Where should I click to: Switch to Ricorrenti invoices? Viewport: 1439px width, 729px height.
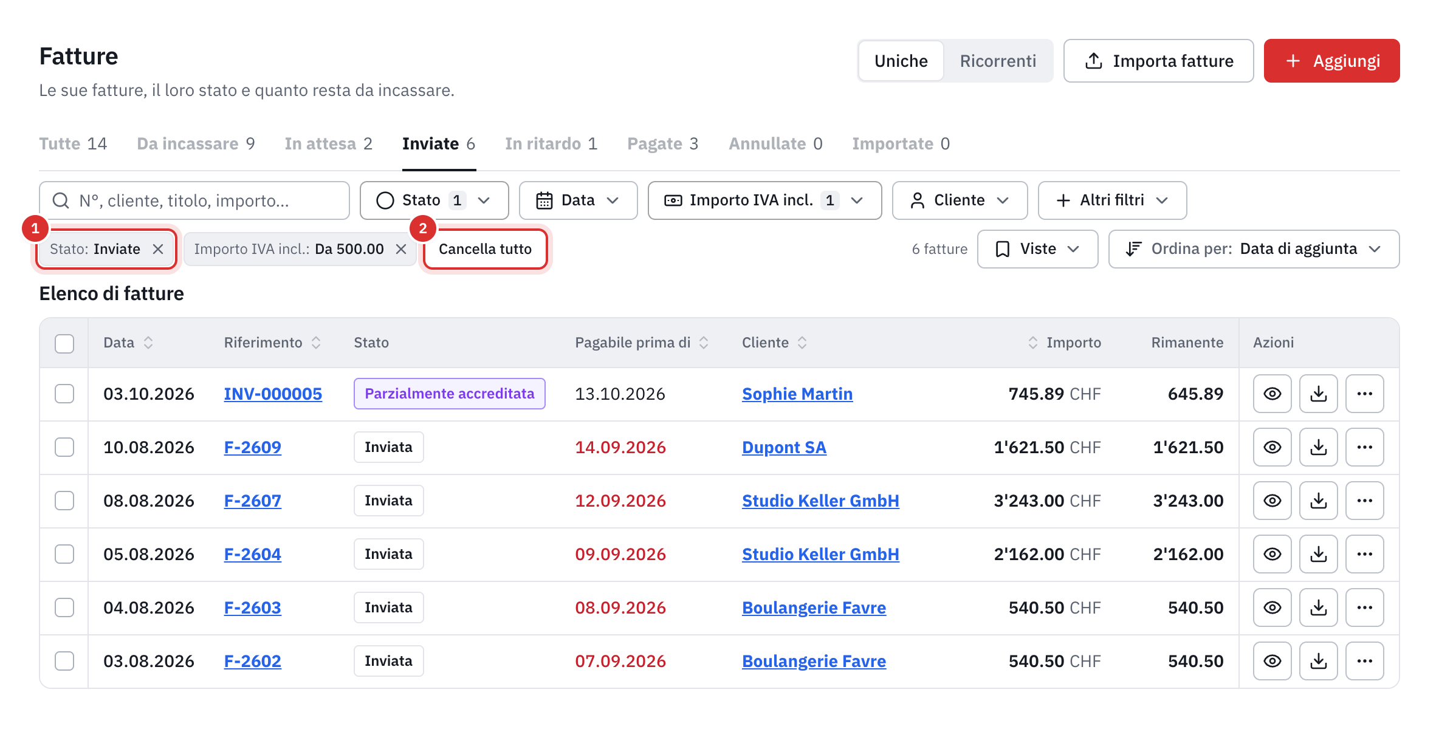(x=998, y=61)
